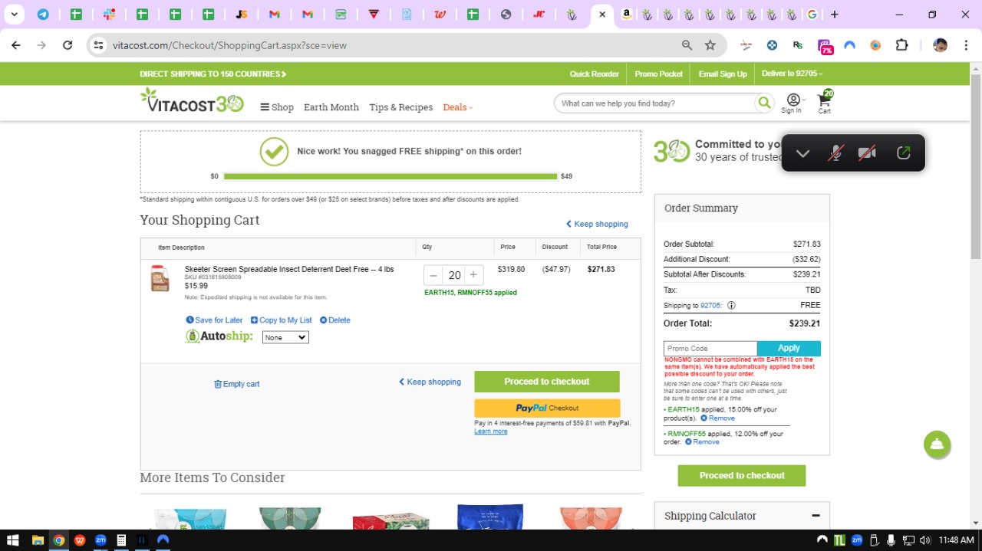Open the Calculator from the taskbar
Viewport: 982px width, 551px height.
[121, 540]
